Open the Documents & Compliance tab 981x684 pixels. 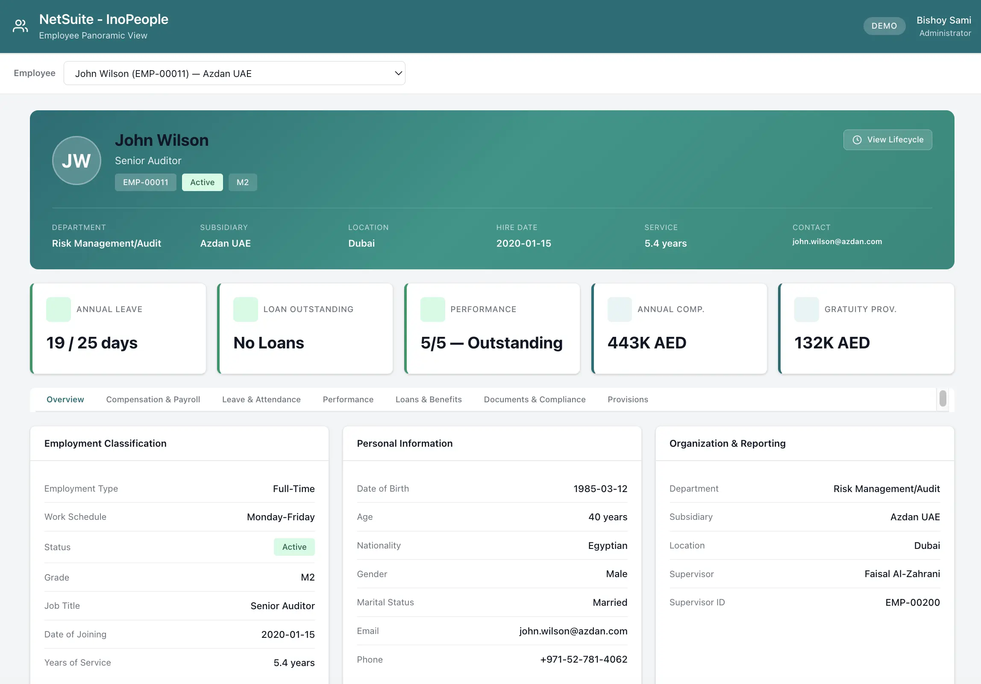(x=535, y=399)
